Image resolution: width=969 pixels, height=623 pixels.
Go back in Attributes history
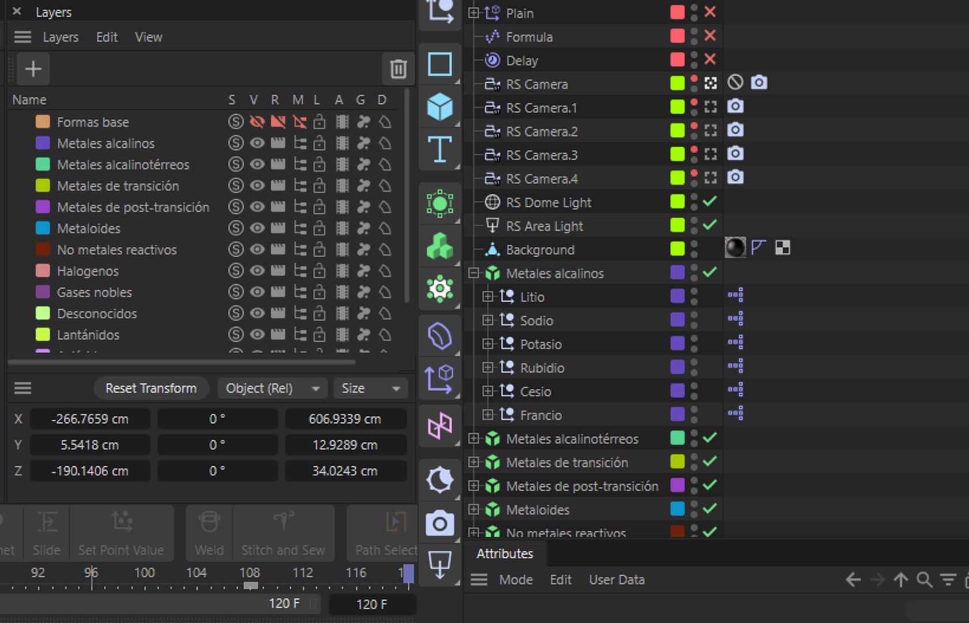(x=853, y=580)
